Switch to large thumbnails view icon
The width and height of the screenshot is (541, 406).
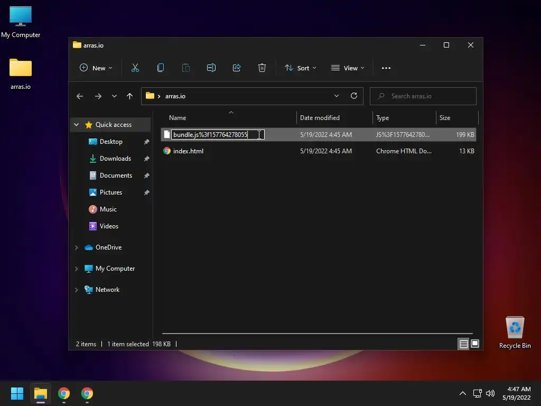475,344
